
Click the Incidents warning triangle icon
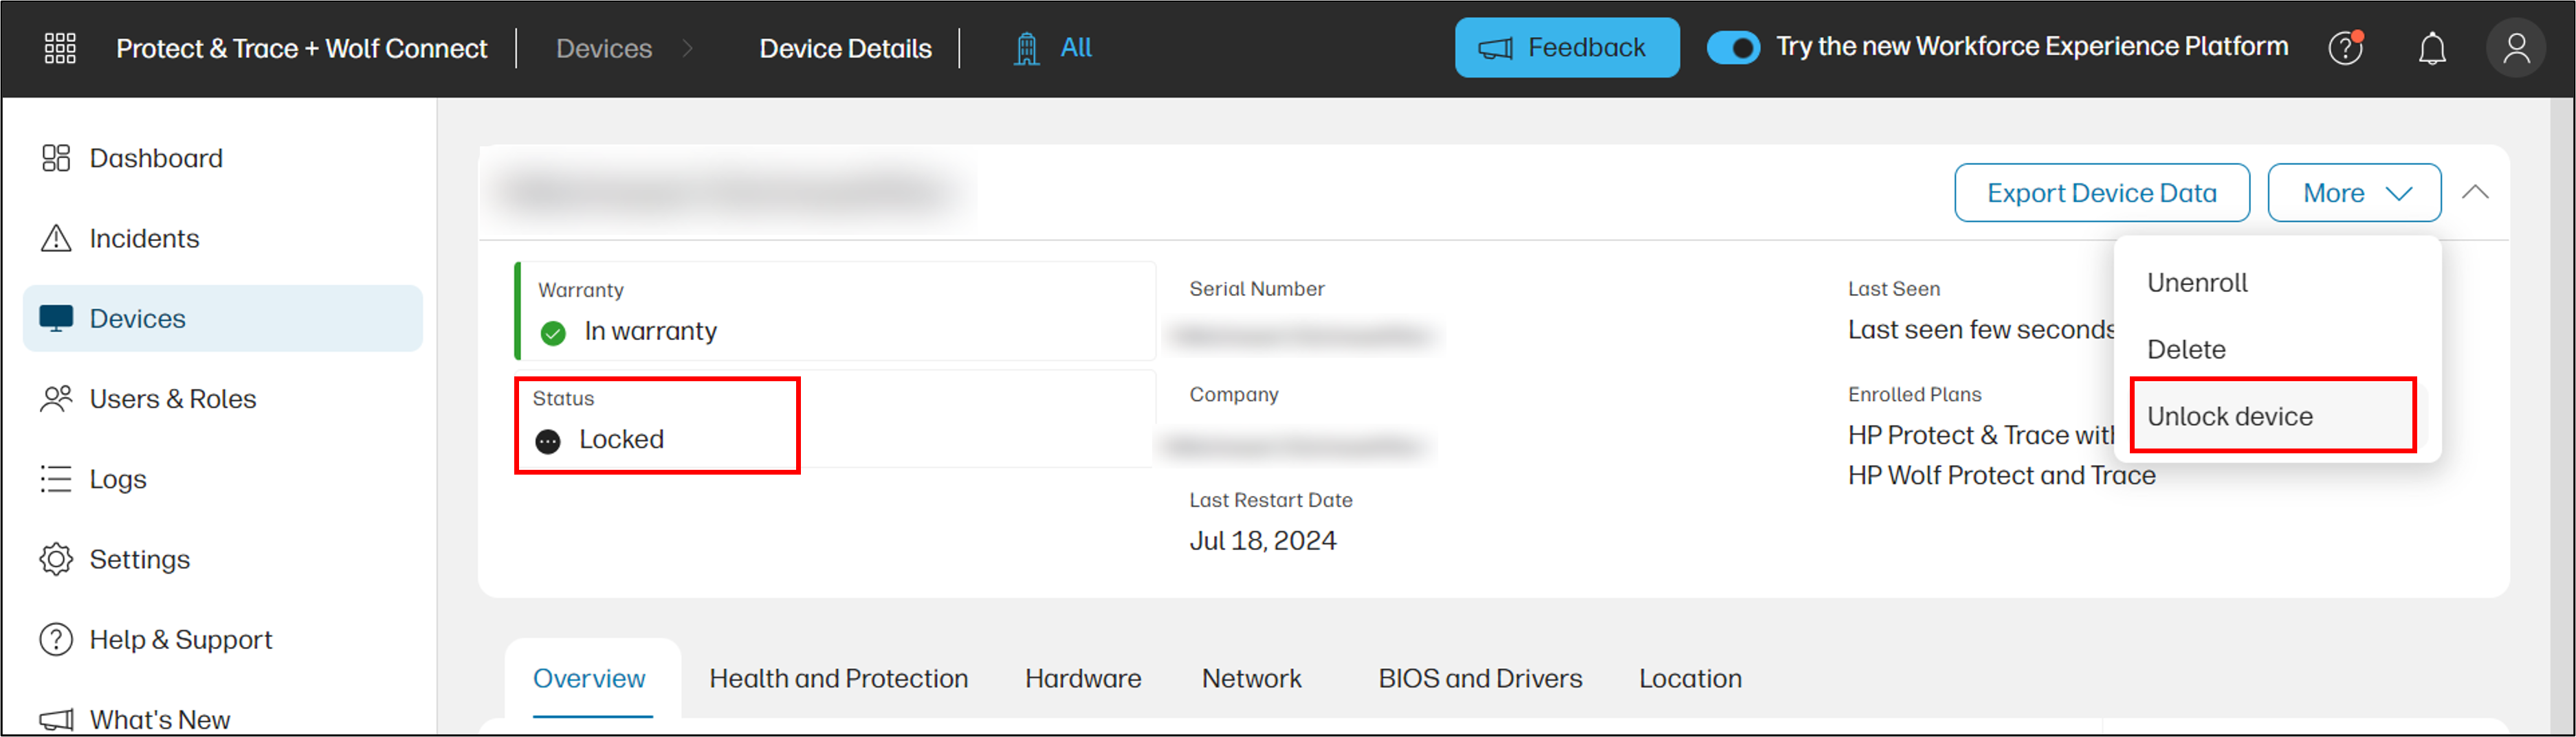tap(56, 238)
